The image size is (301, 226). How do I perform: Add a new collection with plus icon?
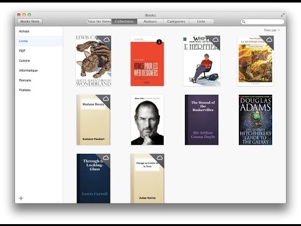(21, 198)
